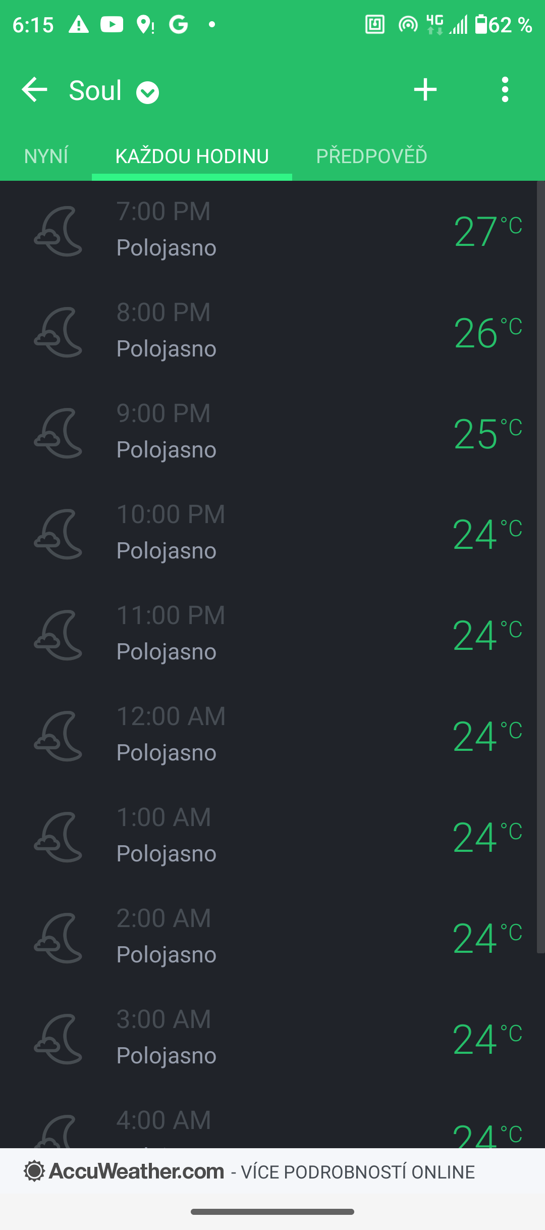The image size is (545, 1230).
Task: Switch to the NYNÍ tab
Action: tap(46, 156)
